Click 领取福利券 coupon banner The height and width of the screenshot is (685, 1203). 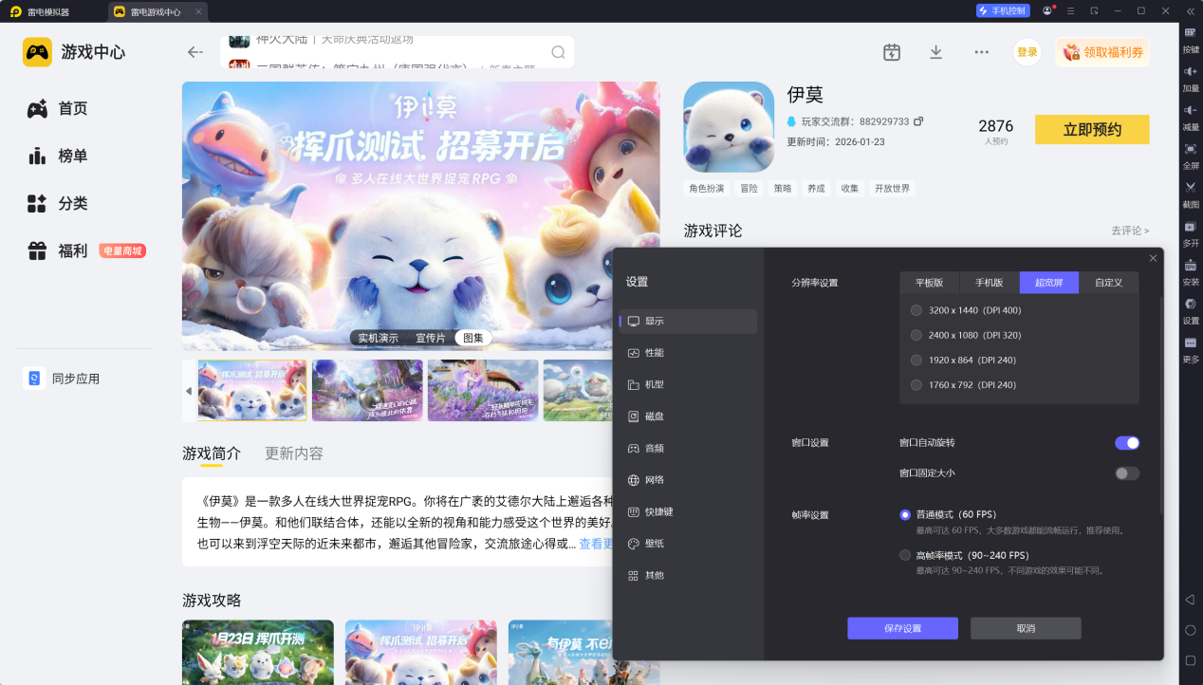pos(1102,52)
